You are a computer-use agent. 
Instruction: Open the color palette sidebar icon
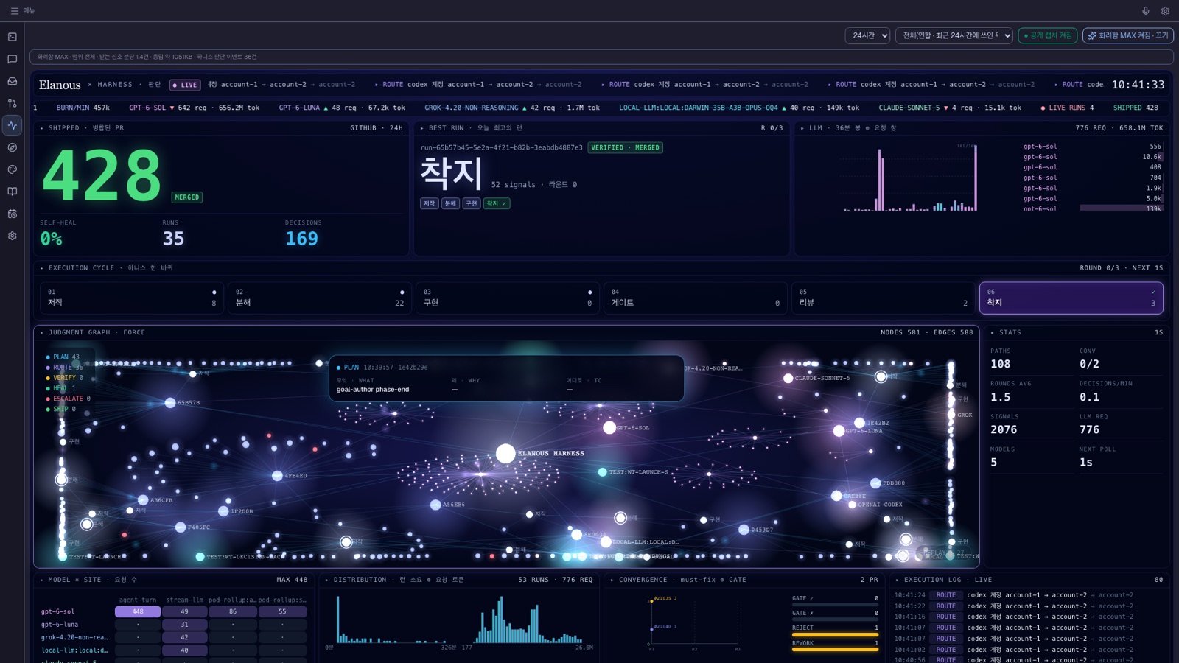click(13, 169)
